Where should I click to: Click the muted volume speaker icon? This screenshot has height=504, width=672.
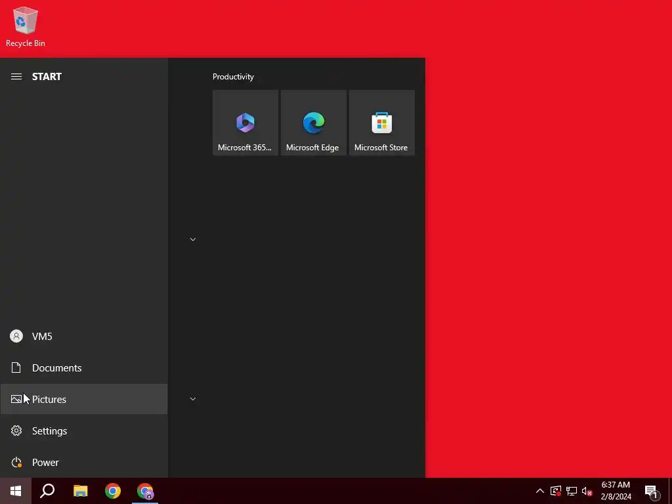pos(587,491)
